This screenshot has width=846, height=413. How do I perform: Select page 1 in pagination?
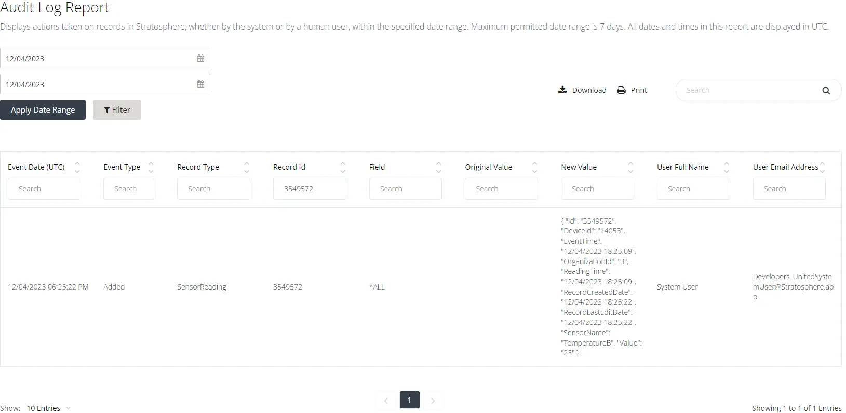pyautogui.click(x=409, y=400)
